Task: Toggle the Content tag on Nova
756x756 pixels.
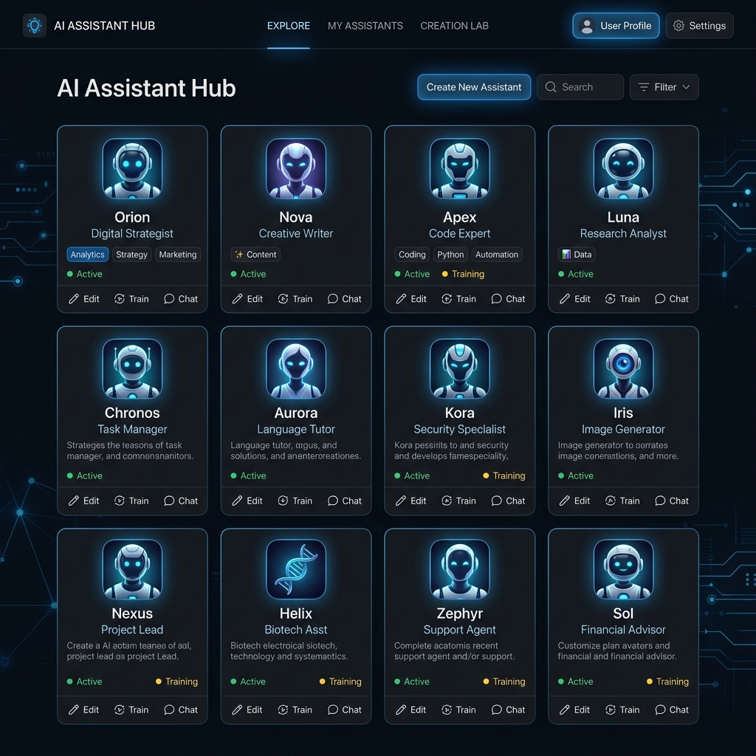Action: tap(255, 255)
